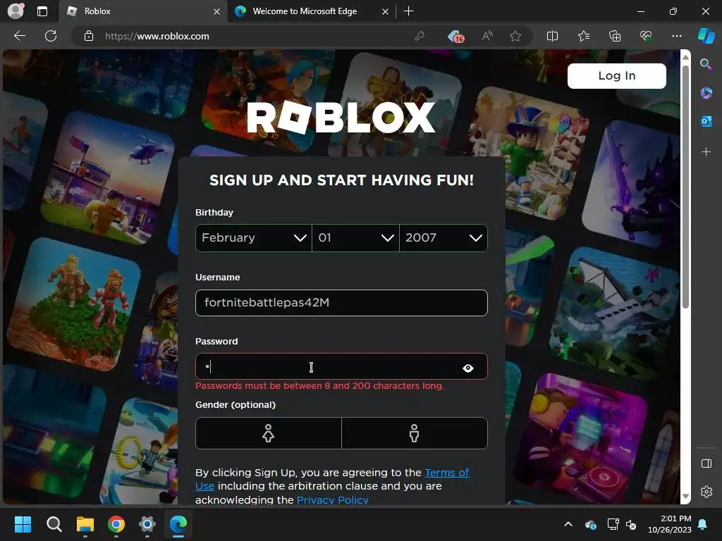Go back to previous page
This screenshot has height=541, width=722.
pyautogui.click(x=20, y=36)
